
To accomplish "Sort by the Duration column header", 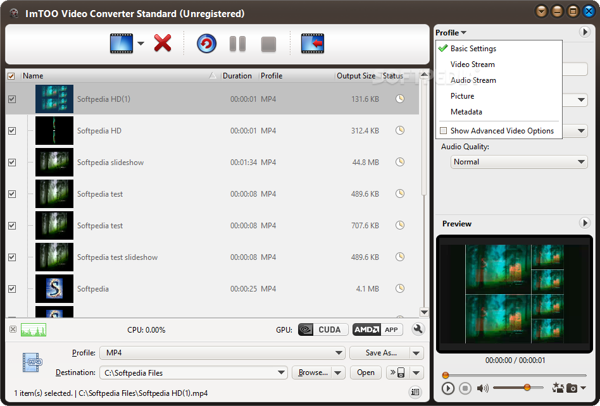I will tap(240, 76).
